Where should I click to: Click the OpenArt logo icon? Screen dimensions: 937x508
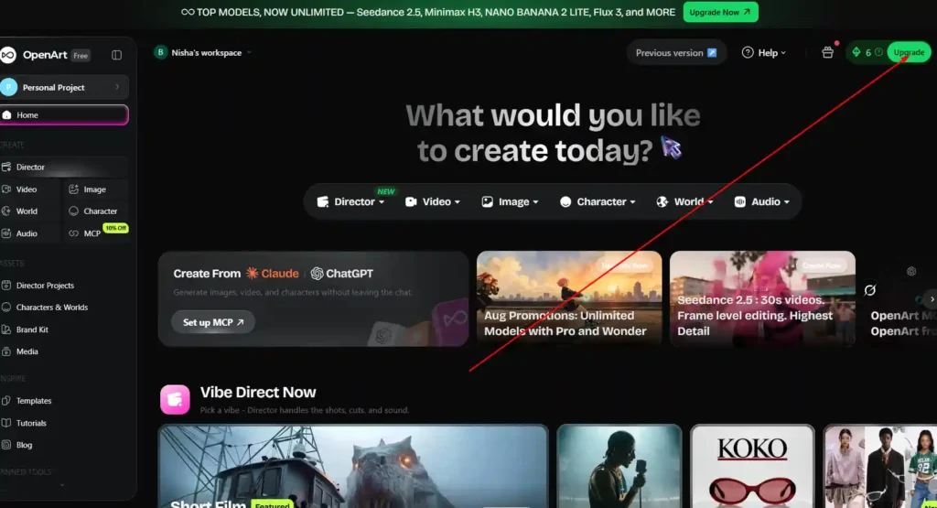pos(7,55)
